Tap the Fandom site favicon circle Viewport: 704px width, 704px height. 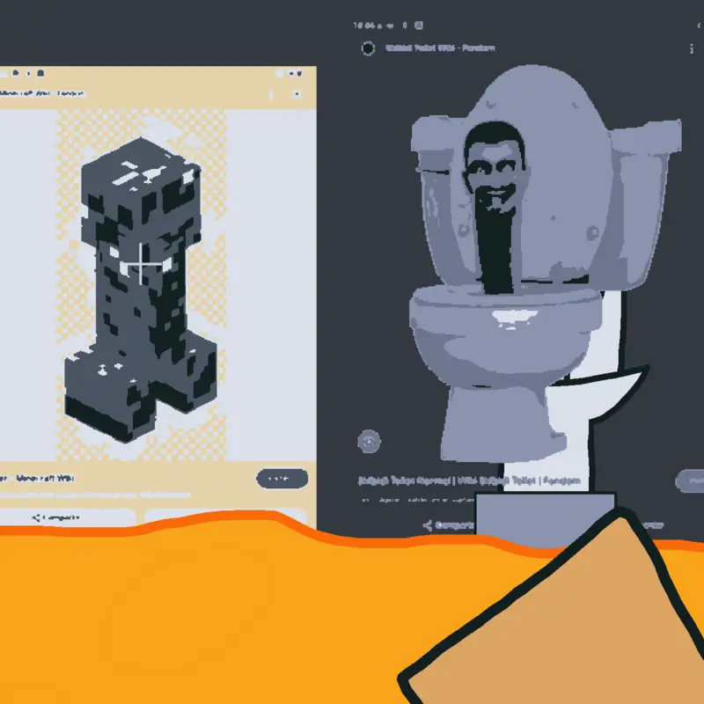pyautogui.click(x=368, y=48)
